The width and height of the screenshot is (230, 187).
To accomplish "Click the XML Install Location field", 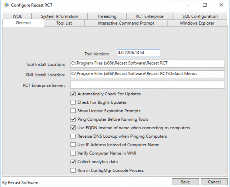I will 147,74.
